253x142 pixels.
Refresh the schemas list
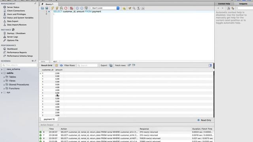[32, 61]
